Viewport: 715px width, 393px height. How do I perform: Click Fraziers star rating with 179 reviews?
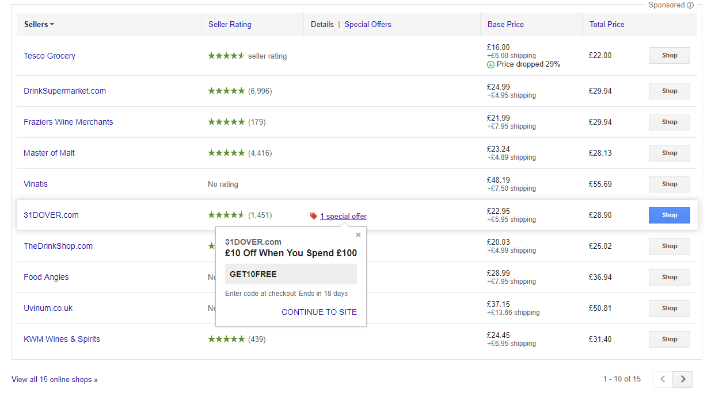pos(226,122)
